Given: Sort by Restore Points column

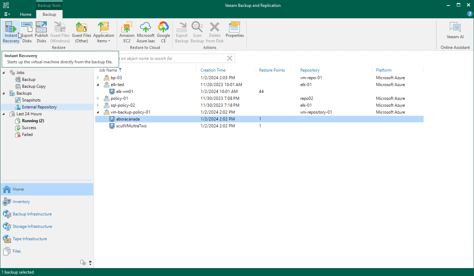Looking at the screenshot, I should [272, 70].
